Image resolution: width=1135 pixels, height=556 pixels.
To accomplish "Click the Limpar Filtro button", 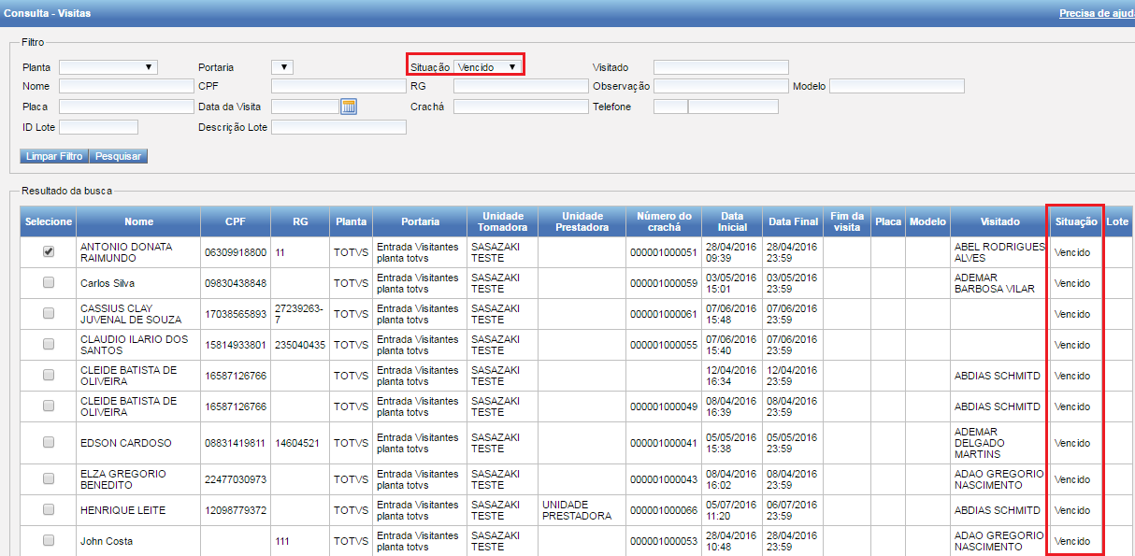I will [54, 156].
